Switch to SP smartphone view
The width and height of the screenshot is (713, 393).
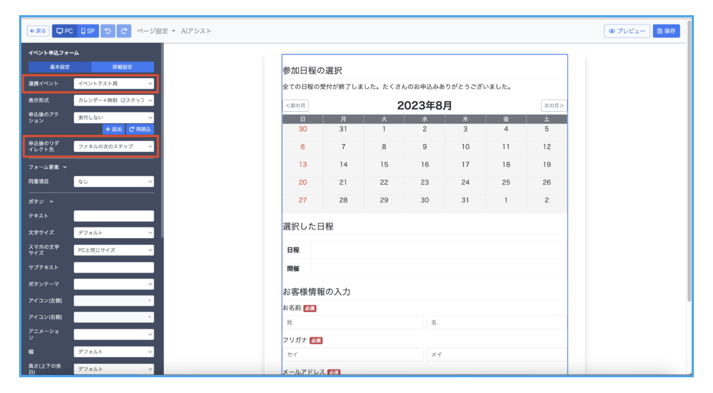coord(88,31)
